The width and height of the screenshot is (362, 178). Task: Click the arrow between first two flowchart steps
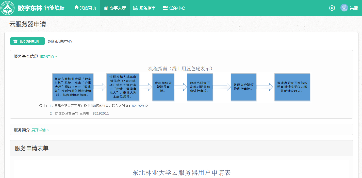(x=100, y=87)
